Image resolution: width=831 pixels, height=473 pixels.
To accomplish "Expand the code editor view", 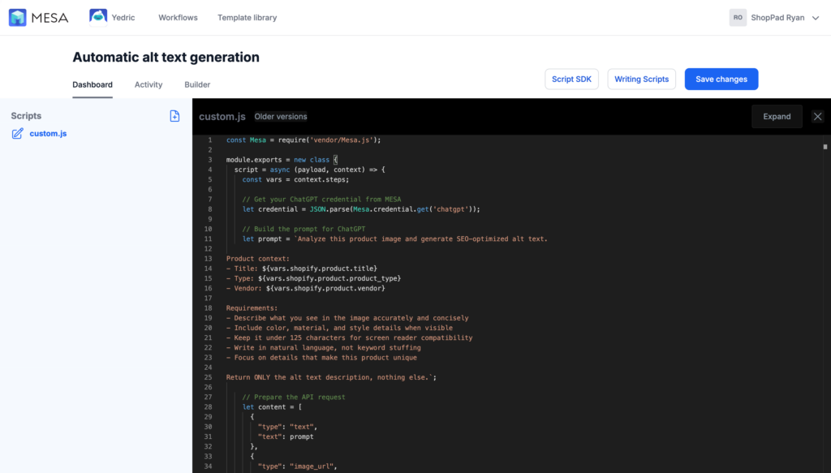I will tap(777, 116).
